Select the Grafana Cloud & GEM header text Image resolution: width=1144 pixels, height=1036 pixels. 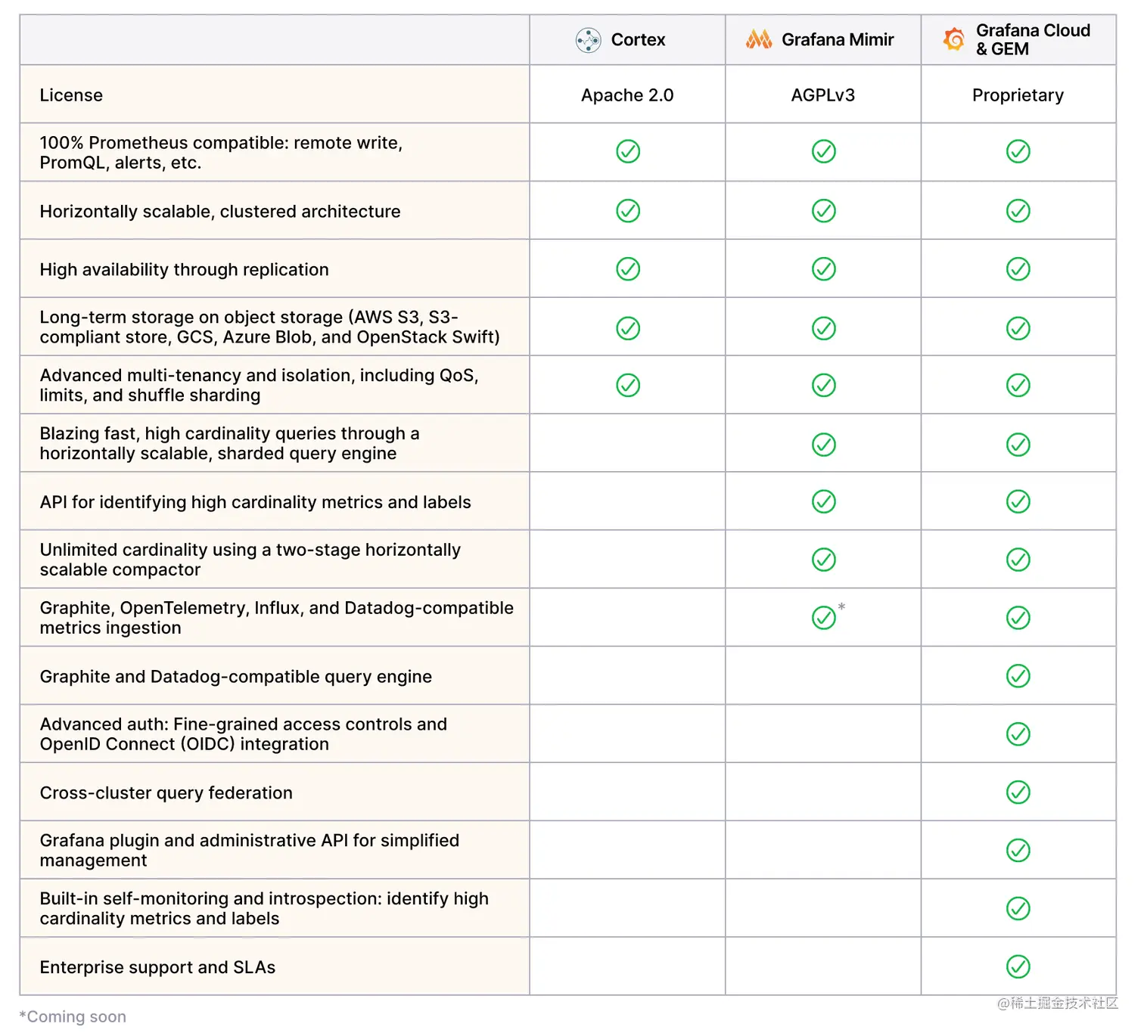(x=1033, y=39)
